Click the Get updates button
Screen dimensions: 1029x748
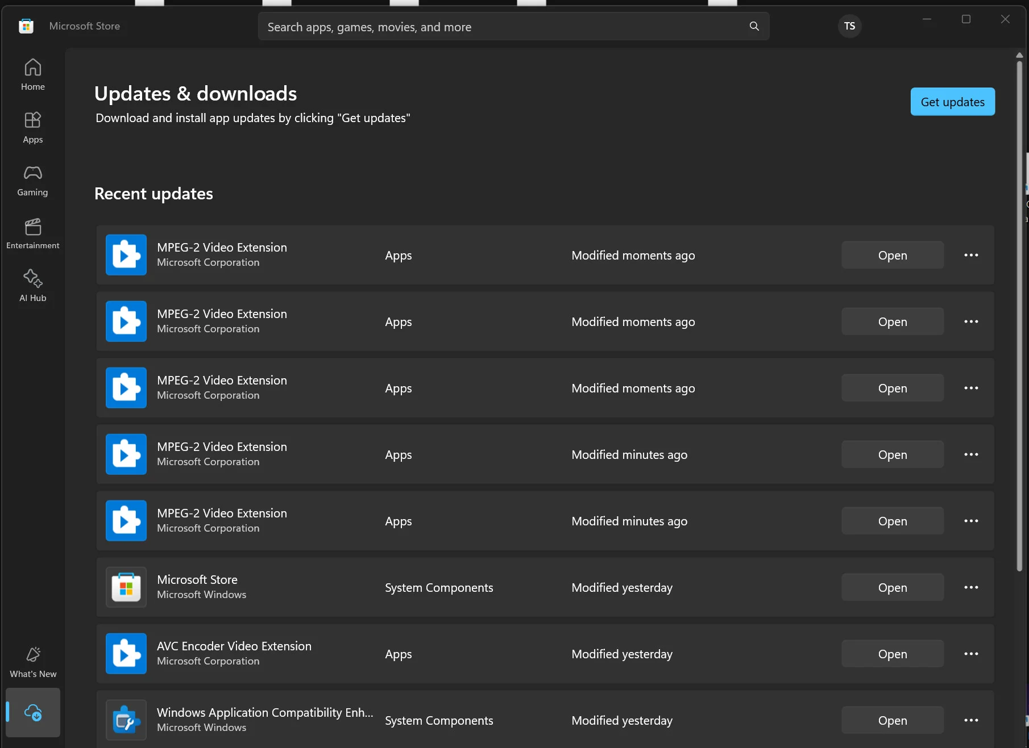pyautogui.click(x=953, y=102)
